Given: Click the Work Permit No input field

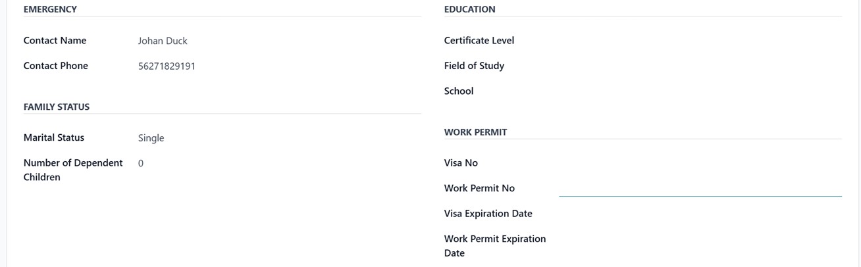Looking at the screenshot, I should click(700, 188).
